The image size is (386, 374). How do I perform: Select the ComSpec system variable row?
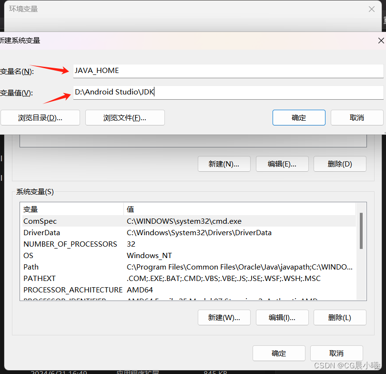189,221
